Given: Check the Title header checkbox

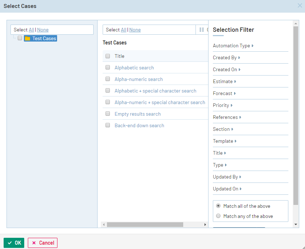Looking at the screenshot, I should [x=107, y=56].
